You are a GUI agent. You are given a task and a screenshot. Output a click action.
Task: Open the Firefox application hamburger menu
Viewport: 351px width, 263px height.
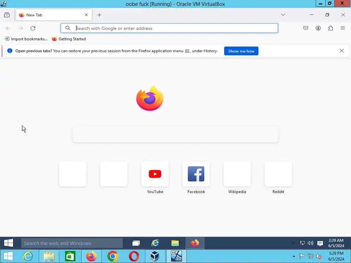click(343, 28)
